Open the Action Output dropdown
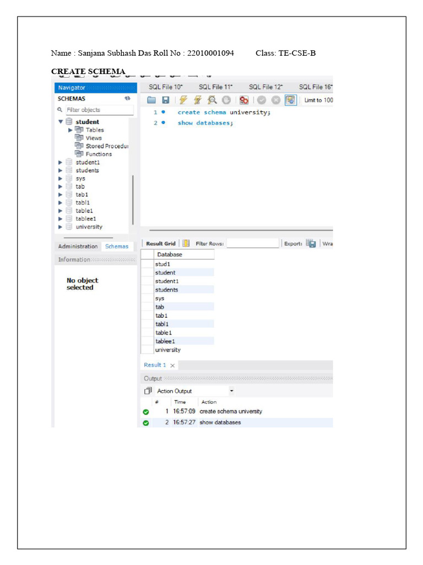This screenshot has height=565, width=423. coord(232,391)
